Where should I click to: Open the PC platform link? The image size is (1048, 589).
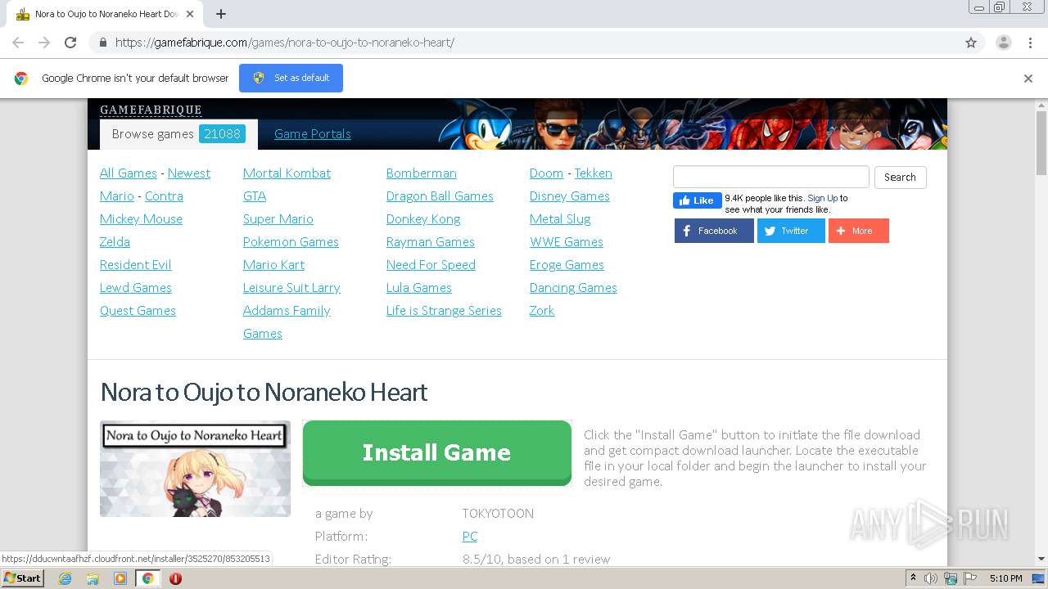(x=470, y=537)
